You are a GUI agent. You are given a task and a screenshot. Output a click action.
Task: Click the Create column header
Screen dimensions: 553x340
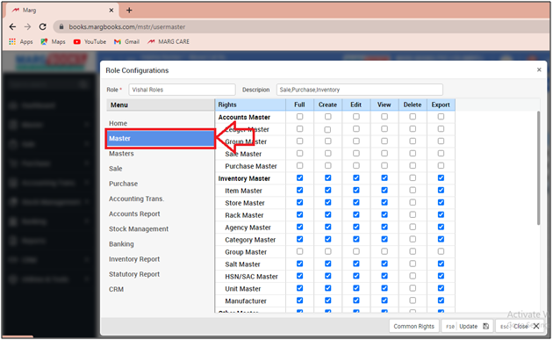(x=327, y=105)
